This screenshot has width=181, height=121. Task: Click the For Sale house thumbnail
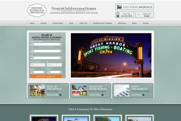coord(79,90)
